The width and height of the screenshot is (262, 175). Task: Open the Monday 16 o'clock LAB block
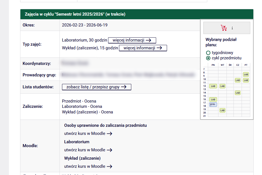213,99
